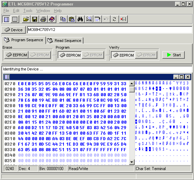Copy data with copy icon
This screenshot has width=194, height=180.
click(63, 19)
